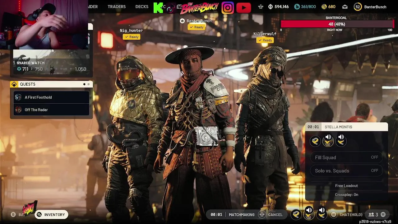
Task: Open the mail envelope icon
Action: click(x=345, y=7)
